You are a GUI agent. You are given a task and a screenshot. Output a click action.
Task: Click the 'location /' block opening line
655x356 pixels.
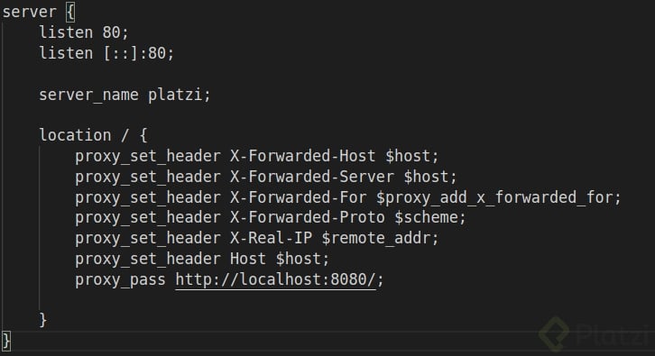point(93,135)
